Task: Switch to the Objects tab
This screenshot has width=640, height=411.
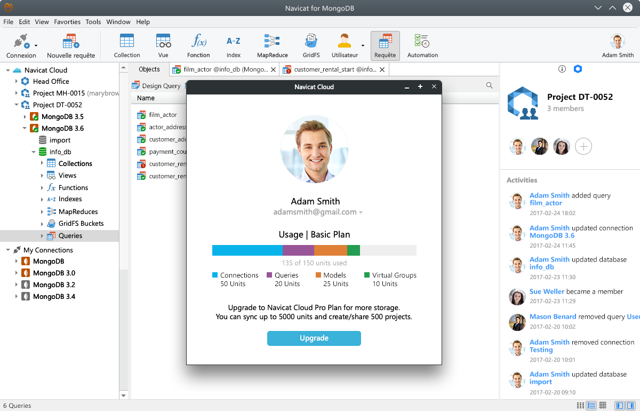Action: (149, 69)
